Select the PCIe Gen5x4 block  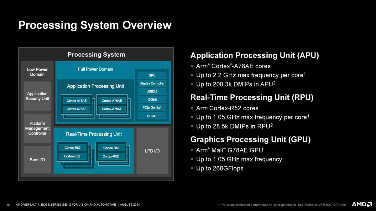152,108
